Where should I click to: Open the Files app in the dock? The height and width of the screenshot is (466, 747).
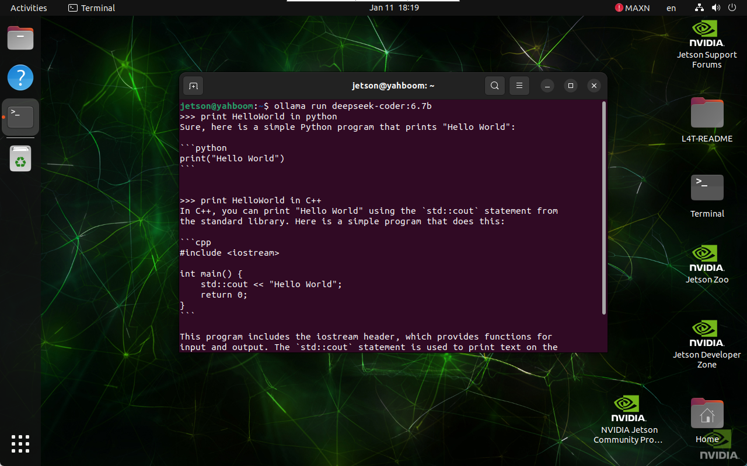click(x=20, y=38)
